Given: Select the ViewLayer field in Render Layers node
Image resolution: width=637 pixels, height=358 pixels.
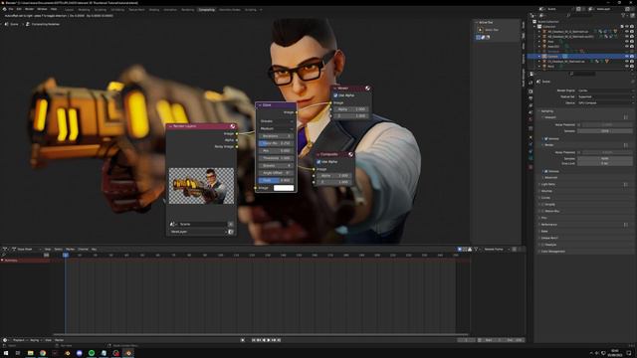Looking at the screenshot, I should pyautogui.click(x=198, y=232).
